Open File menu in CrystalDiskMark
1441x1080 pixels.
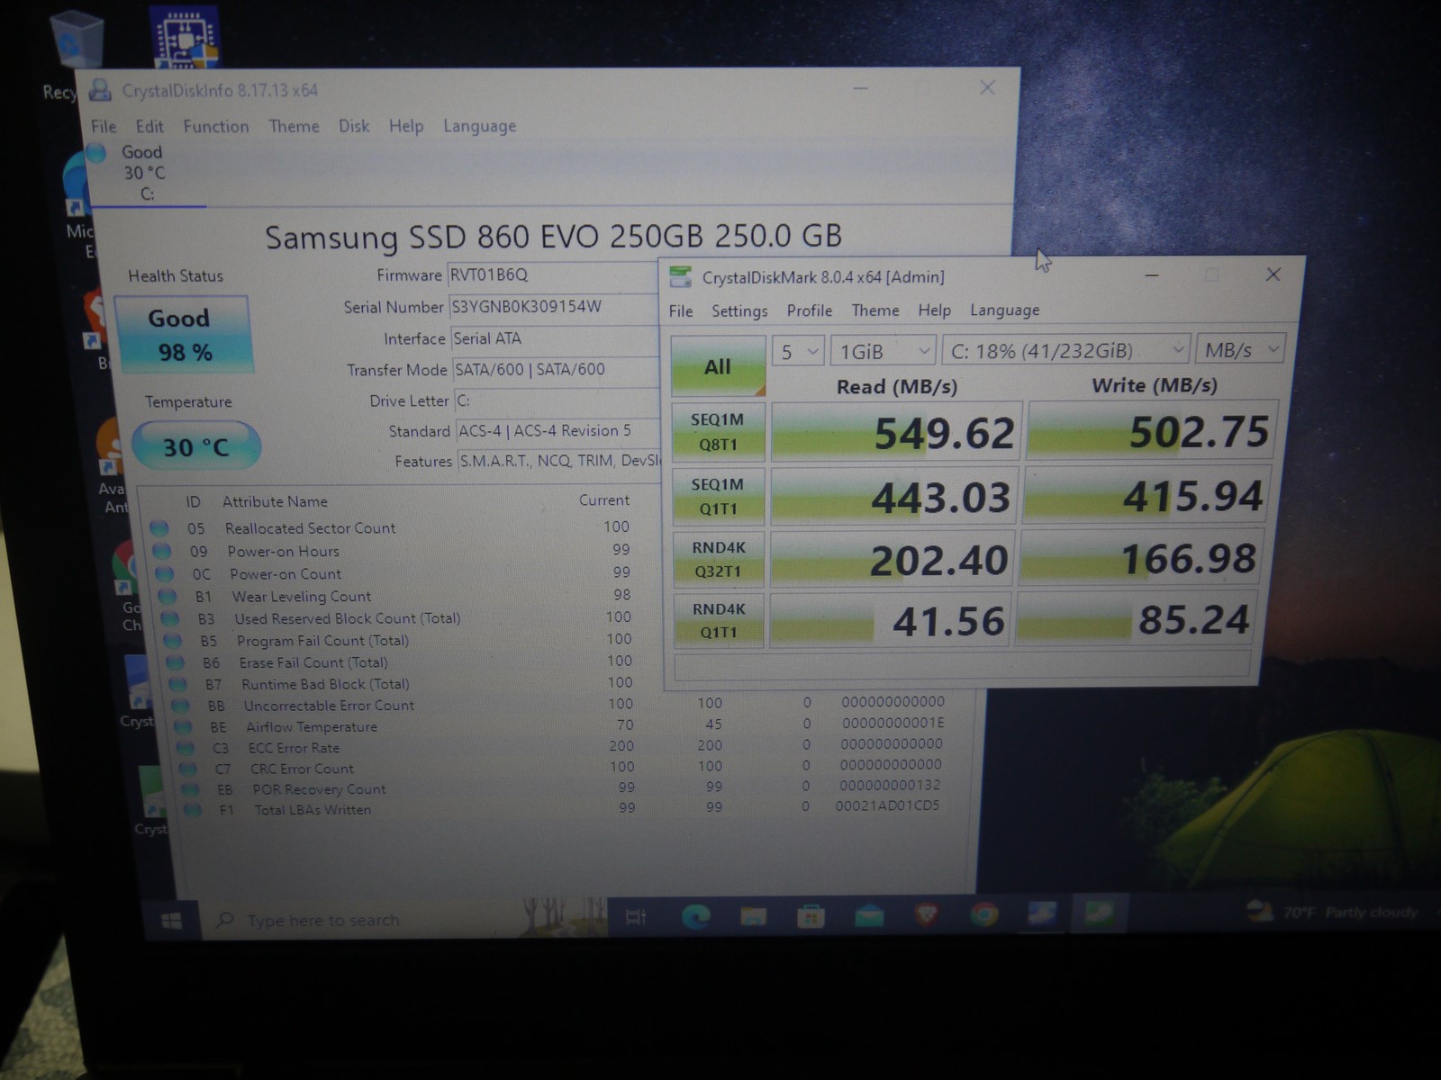[x=681, y=310]
